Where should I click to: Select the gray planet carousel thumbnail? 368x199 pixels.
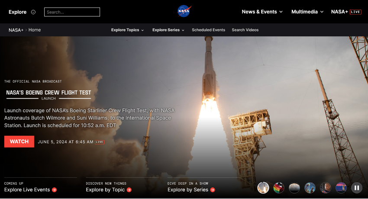tap(294, 188)
